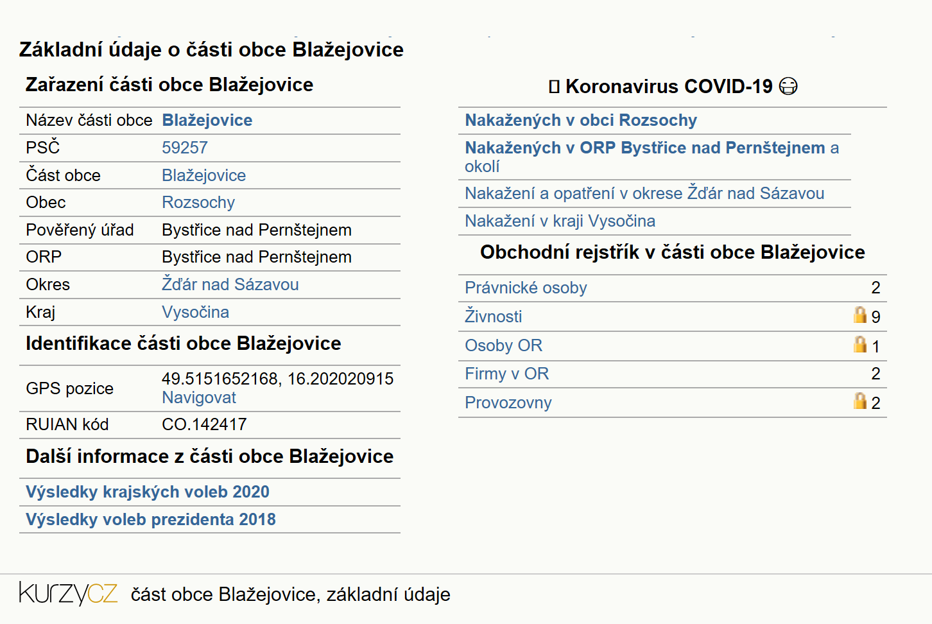Screen dimensions: 932x624
Task: Open the Živnosti listing link
Action: [x=494, y=316]
